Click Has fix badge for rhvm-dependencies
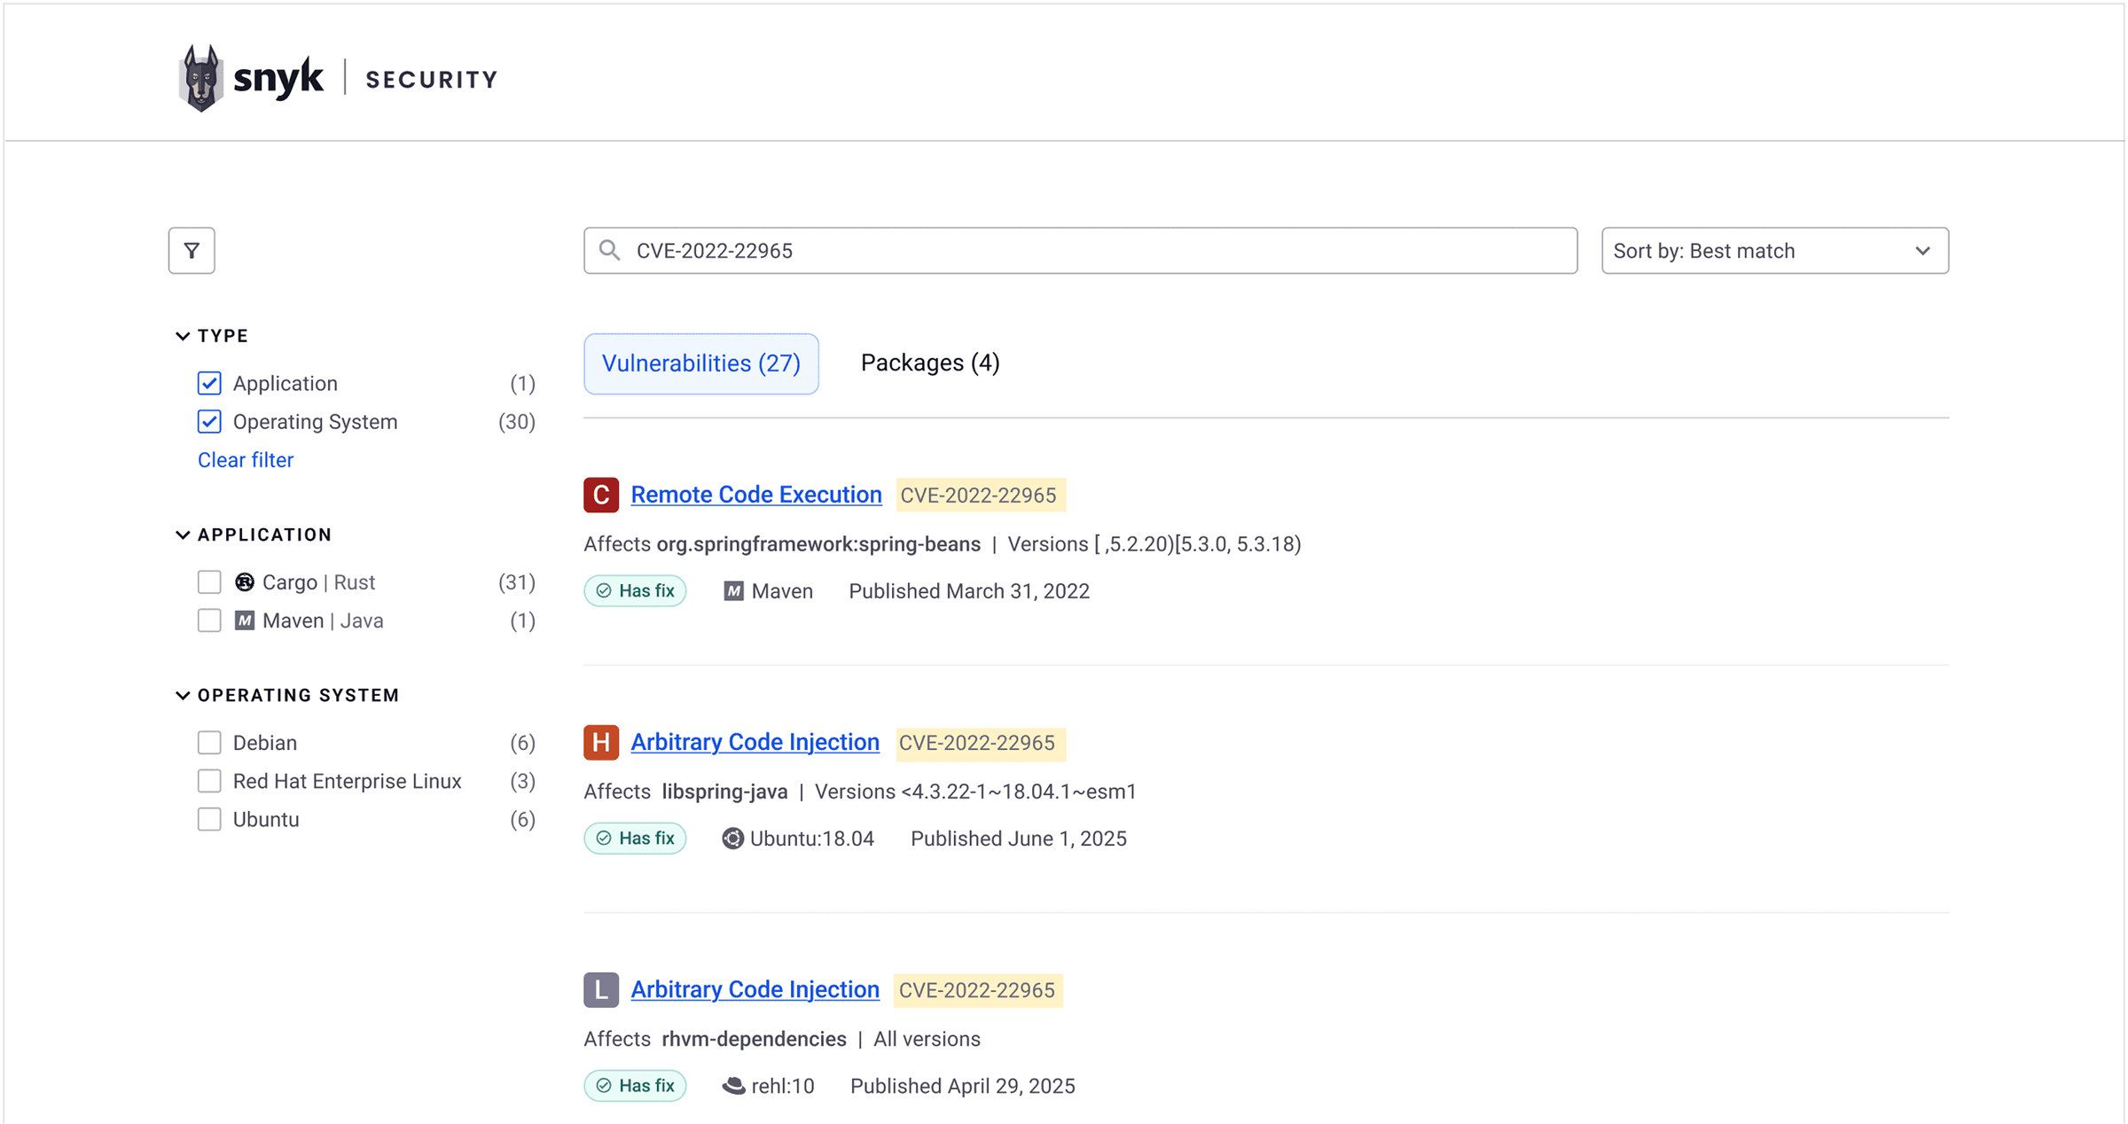This screenshot has height=1124, width=2128. coord(635,1086)
